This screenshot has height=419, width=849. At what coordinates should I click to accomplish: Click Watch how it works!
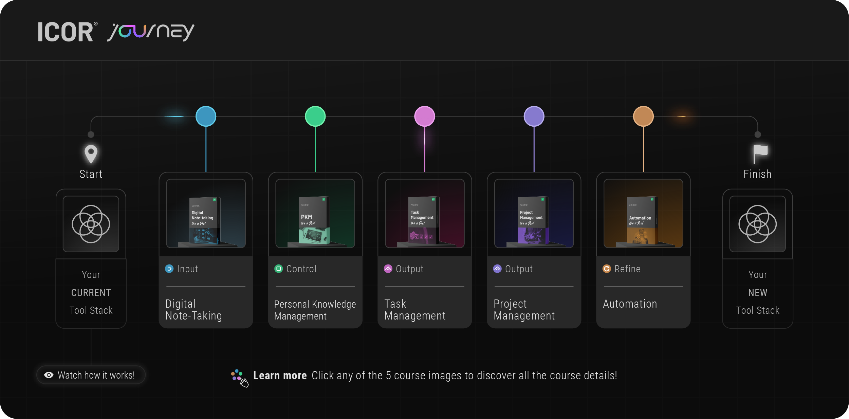91,375
